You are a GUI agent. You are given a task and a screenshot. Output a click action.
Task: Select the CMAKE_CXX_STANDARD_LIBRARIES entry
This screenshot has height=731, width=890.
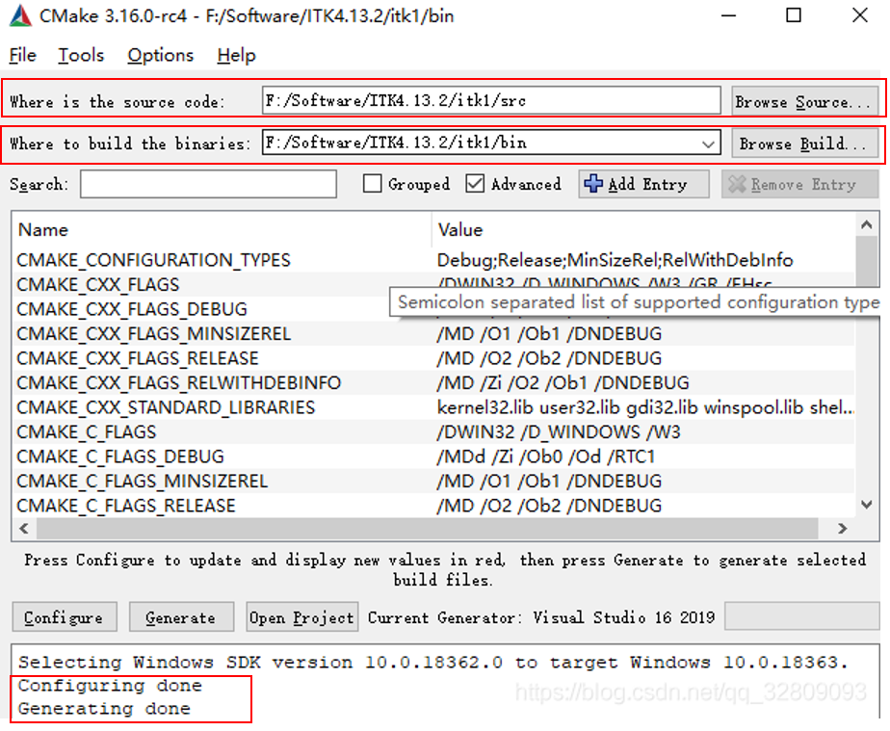pos(166,407)
